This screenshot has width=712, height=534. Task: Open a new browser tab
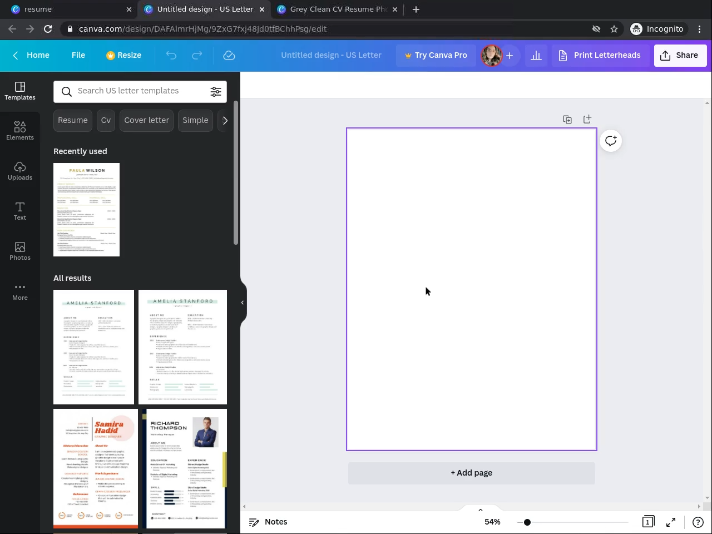416,9
